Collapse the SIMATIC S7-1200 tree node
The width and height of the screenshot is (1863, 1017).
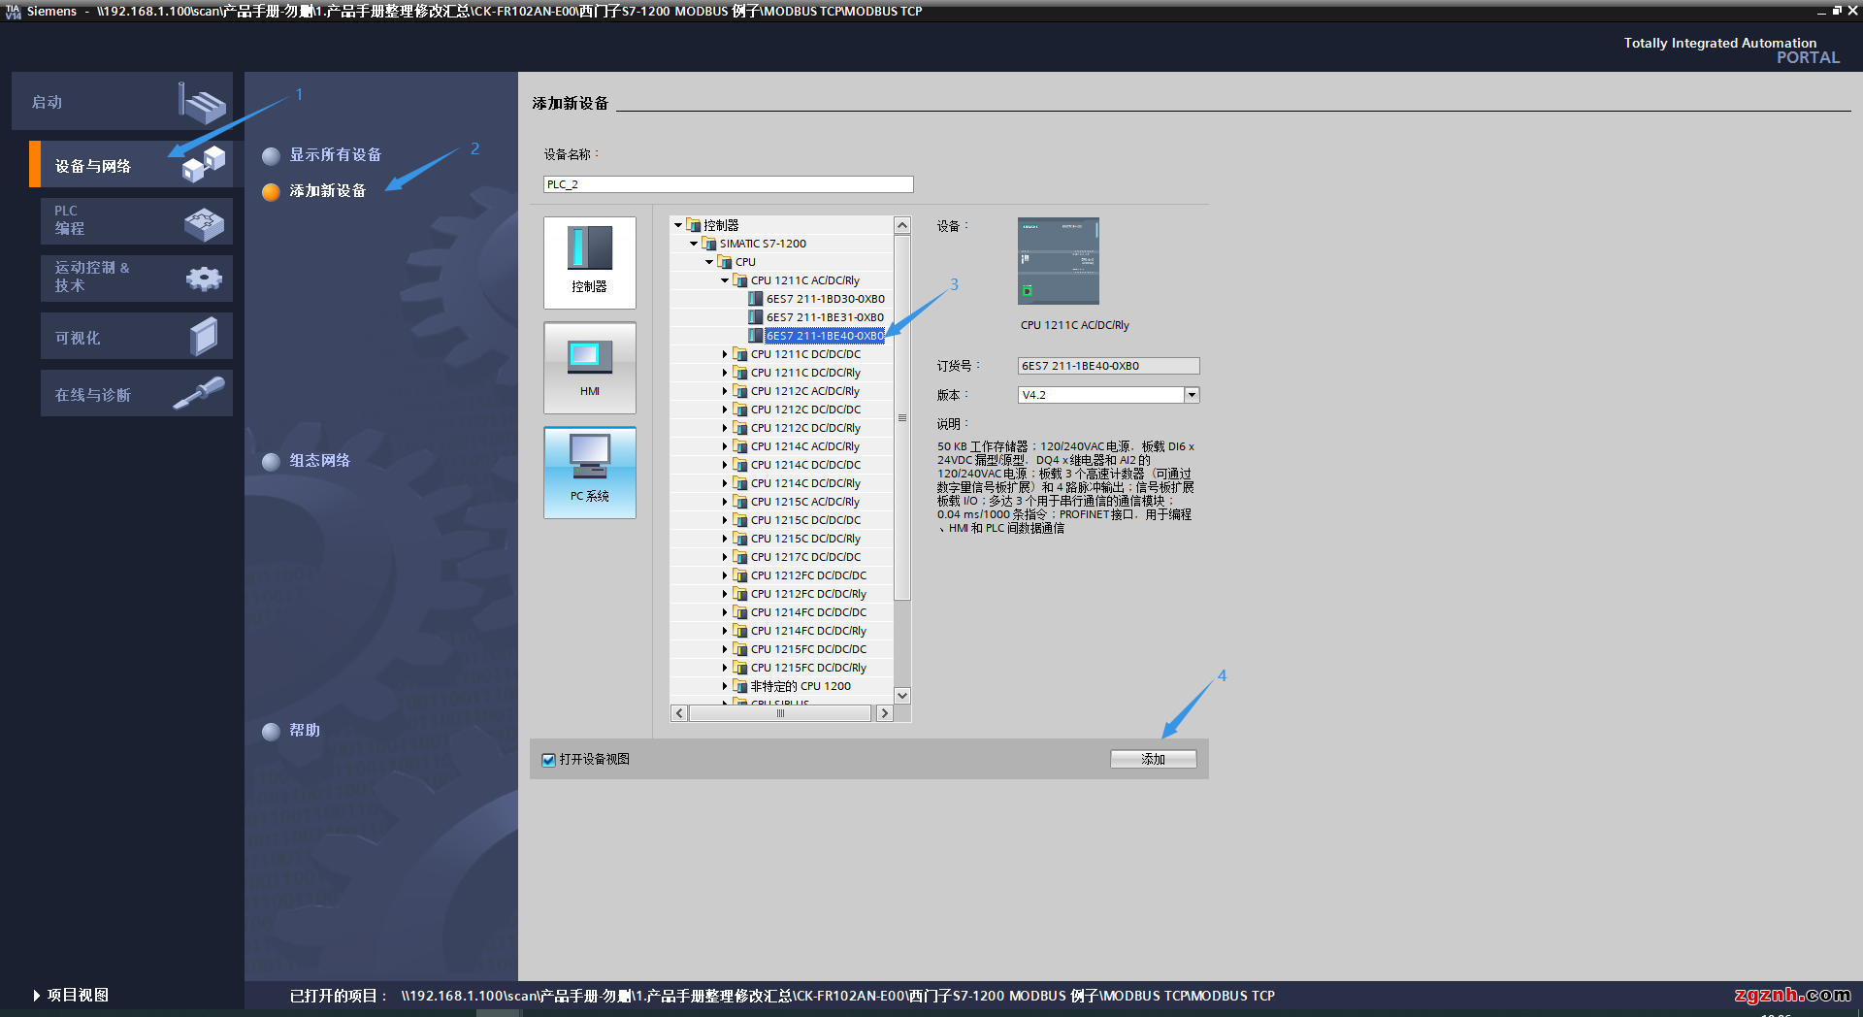[x=694, y=245]
